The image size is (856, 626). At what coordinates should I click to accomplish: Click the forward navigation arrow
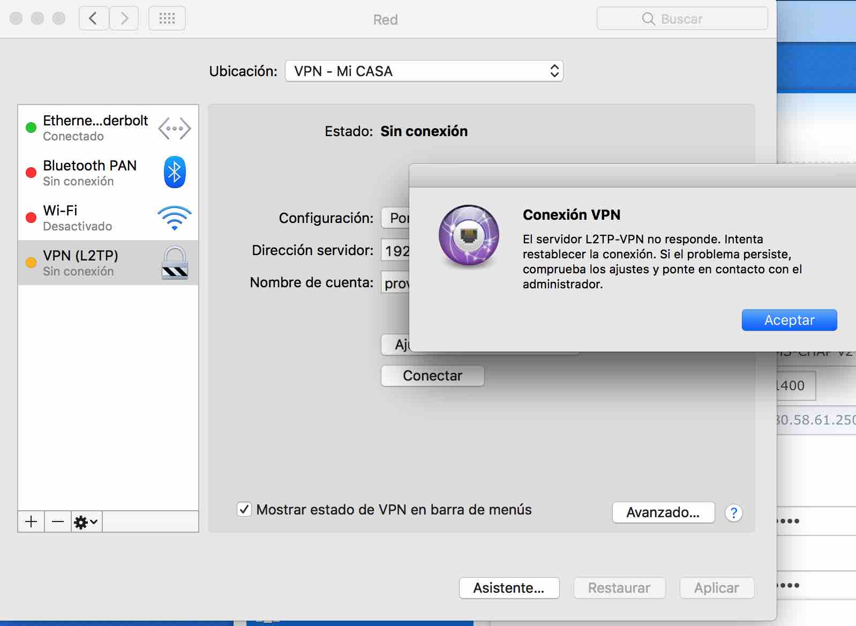(x=124, y=19)
